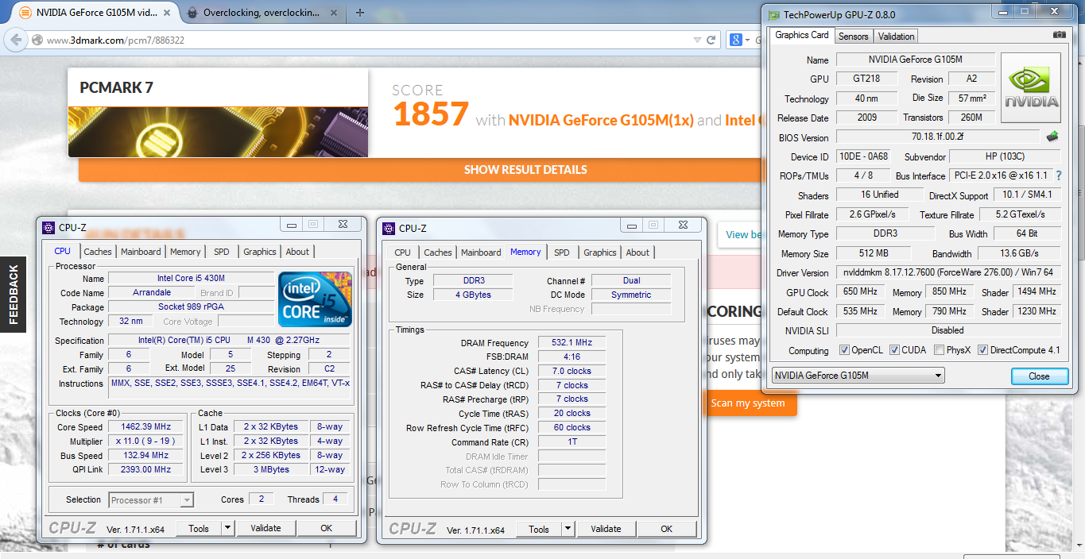This screenshot has width=1085, height=559.
Task: Click the DRAM Frequency 532.1 MHz value
Action: click(x=571, y=343)
